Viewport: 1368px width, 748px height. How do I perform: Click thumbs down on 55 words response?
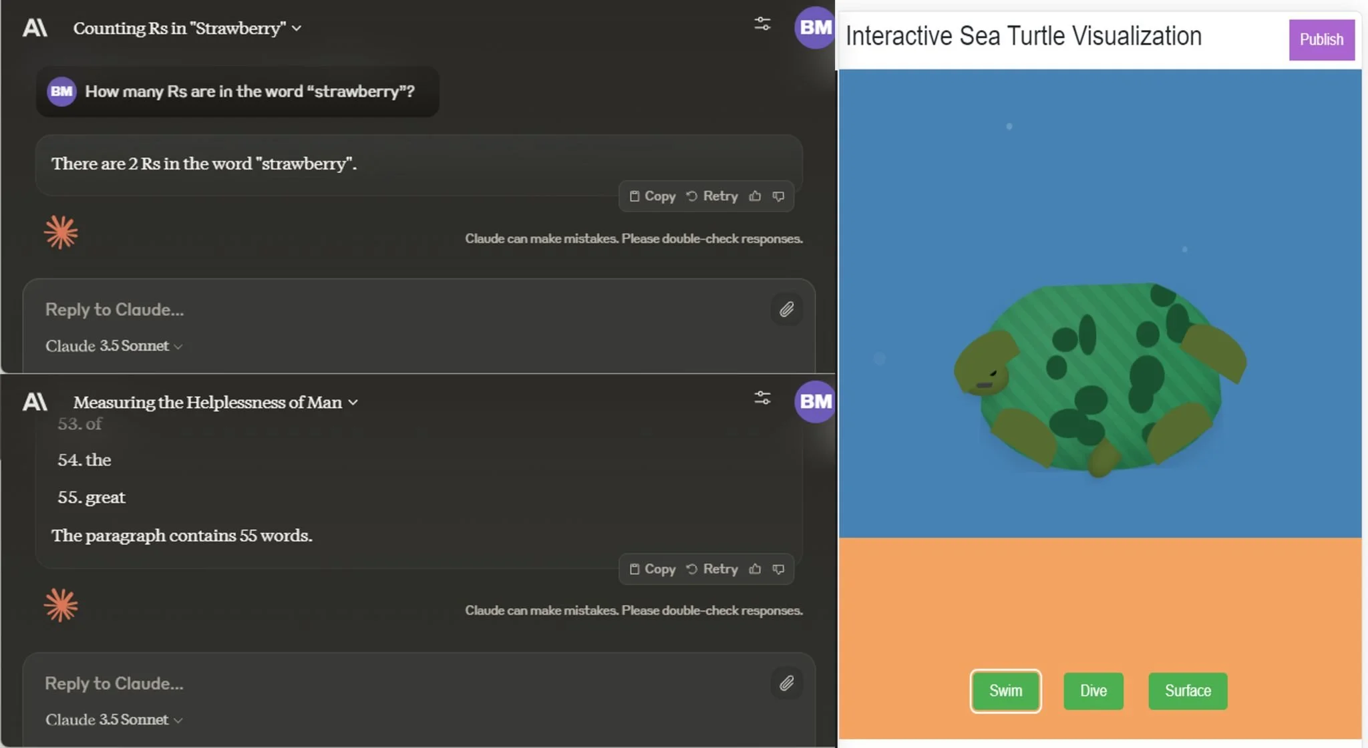click(778, 569)
